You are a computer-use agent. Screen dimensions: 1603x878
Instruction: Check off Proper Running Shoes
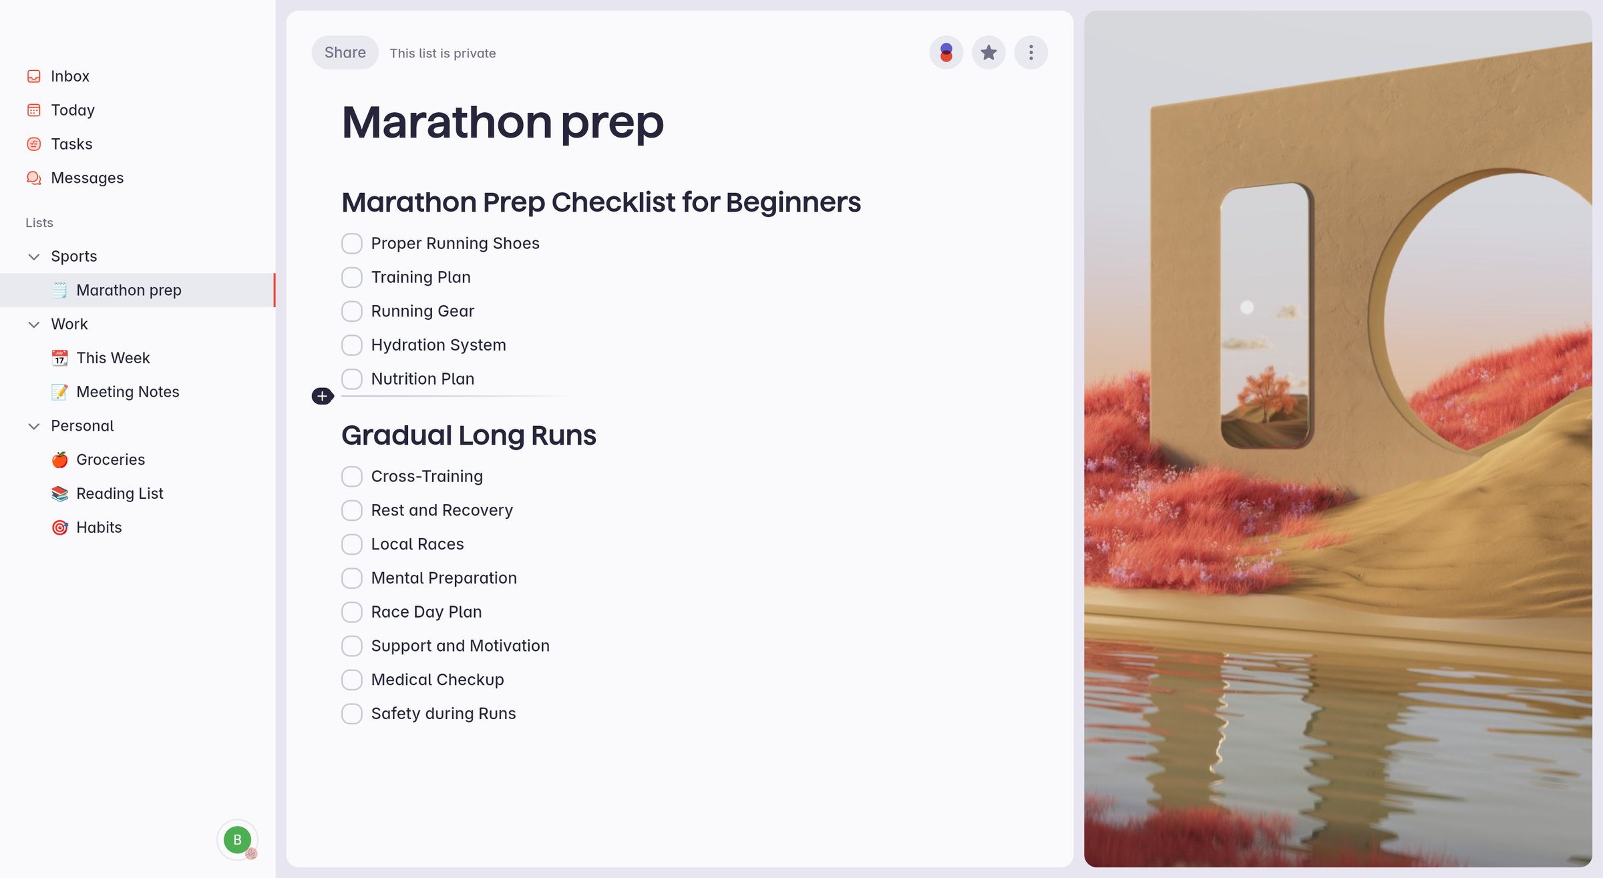pos(352,244)
